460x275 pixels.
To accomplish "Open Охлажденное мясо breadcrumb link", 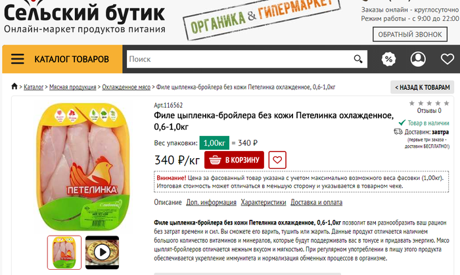I will coord(126,87).
